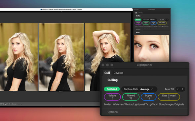Click the Culling heading in front Lightpanel
The width and height of the screenshot is (195, 121).
tap(113, 80)
